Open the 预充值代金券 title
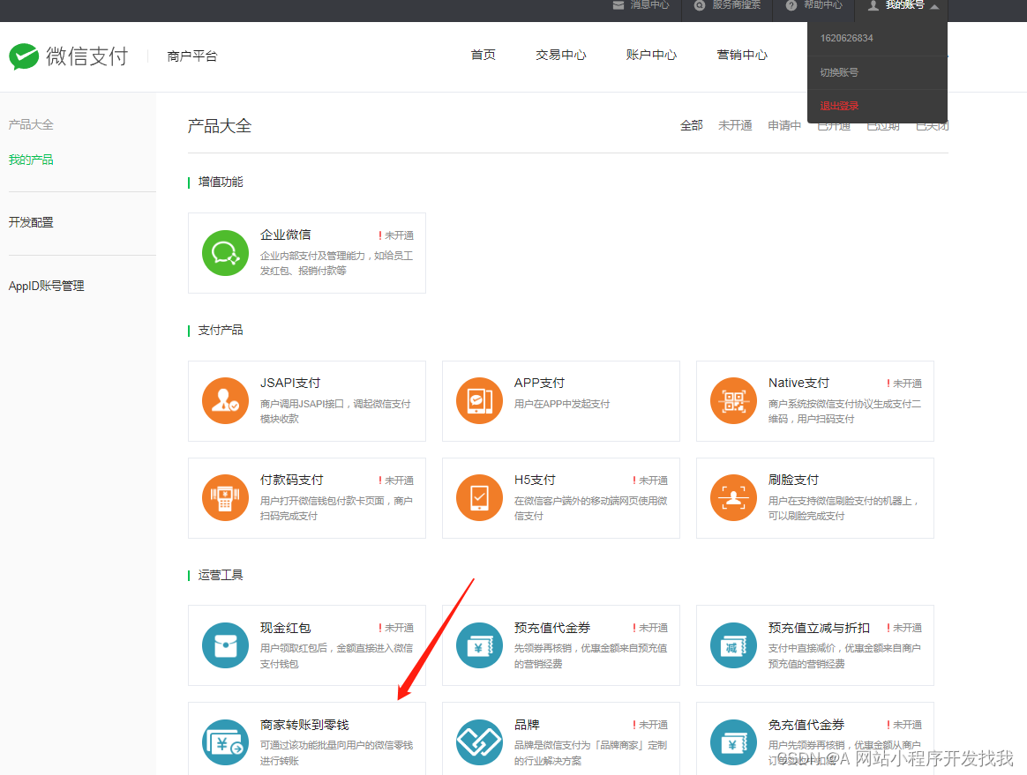1027x775 pixels. point(552,628)
